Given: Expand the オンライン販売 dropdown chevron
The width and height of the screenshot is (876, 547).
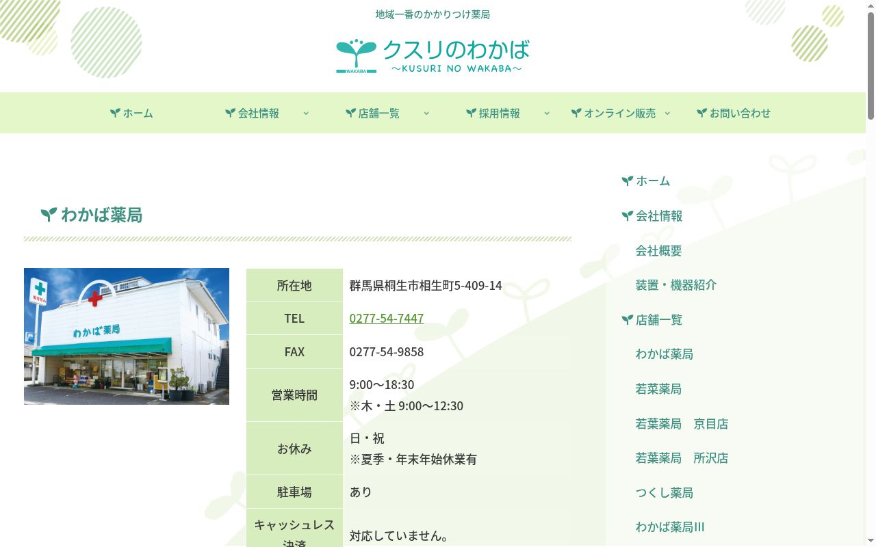Looking at the screenshot, I should pyautogui.click(x=667, y=114).
